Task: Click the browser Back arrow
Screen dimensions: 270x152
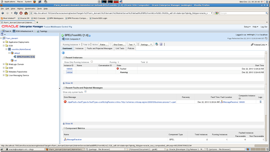Action: coord(3,13)
